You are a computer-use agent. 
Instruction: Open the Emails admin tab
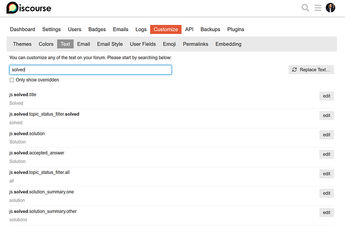coord(120,30)
